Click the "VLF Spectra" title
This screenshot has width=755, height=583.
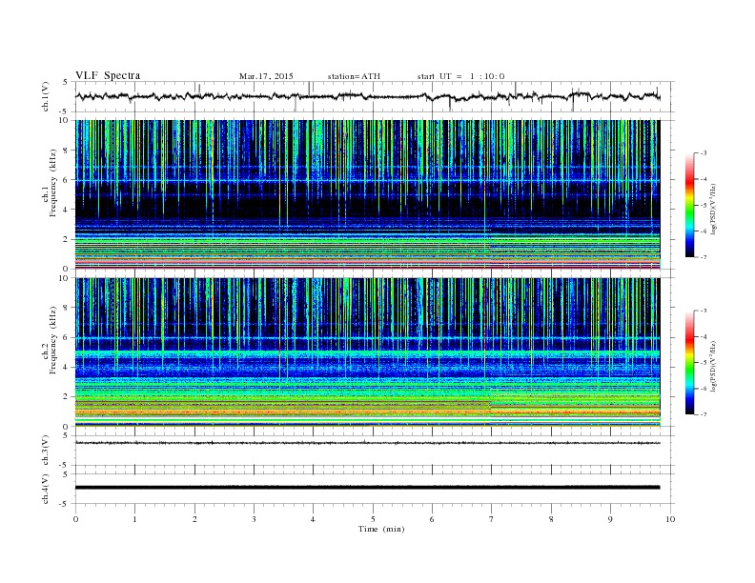[108, 75]
